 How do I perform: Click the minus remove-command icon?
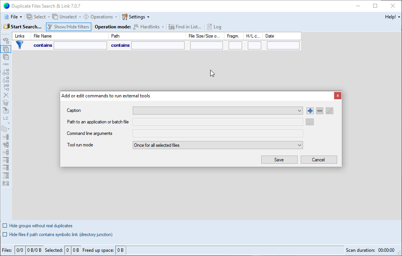320,111
